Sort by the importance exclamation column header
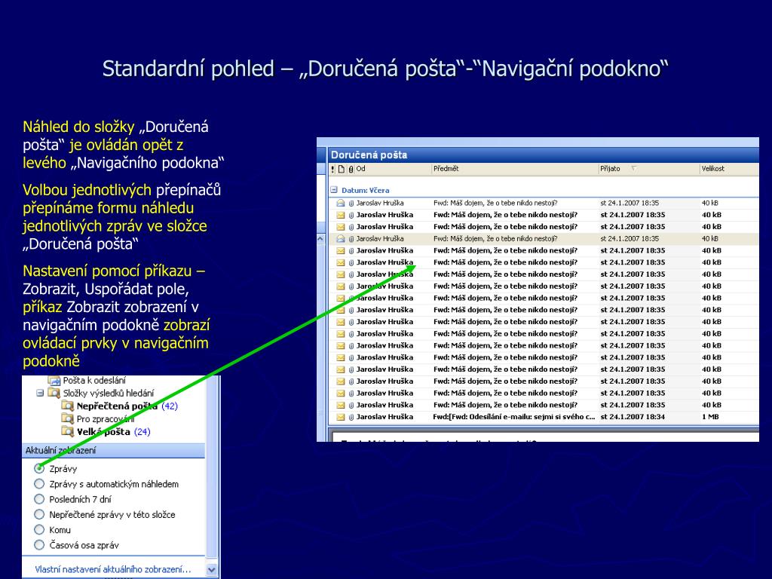The width and height of the screenshot is (772, 579). pos(332,169)
